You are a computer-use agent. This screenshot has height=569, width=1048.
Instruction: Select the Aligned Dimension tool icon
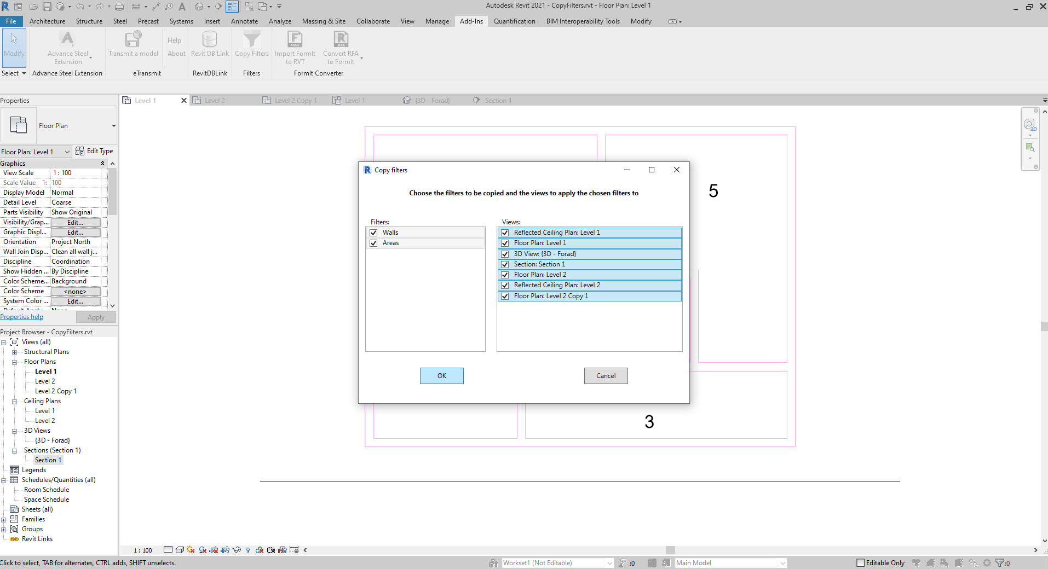pos(157,7)
